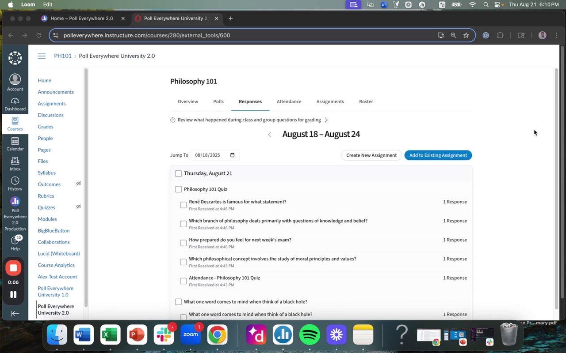Open Slack from the Dock
The height and width of the screenshot is (353, 566).
(x=164, y=335)
